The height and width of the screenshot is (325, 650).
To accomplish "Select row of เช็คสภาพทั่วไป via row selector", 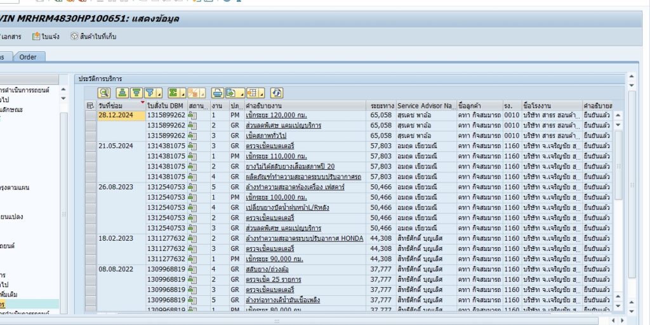I will coord(90,136).
